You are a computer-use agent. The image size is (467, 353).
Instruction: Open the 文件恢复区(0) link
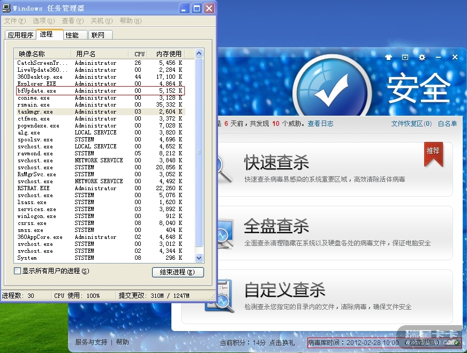(x=411, y=124)
